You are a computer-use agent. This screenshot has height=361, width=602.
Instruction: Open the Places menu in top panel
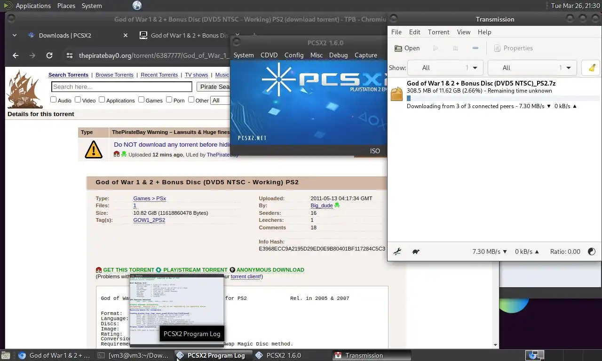pos(66,6)
